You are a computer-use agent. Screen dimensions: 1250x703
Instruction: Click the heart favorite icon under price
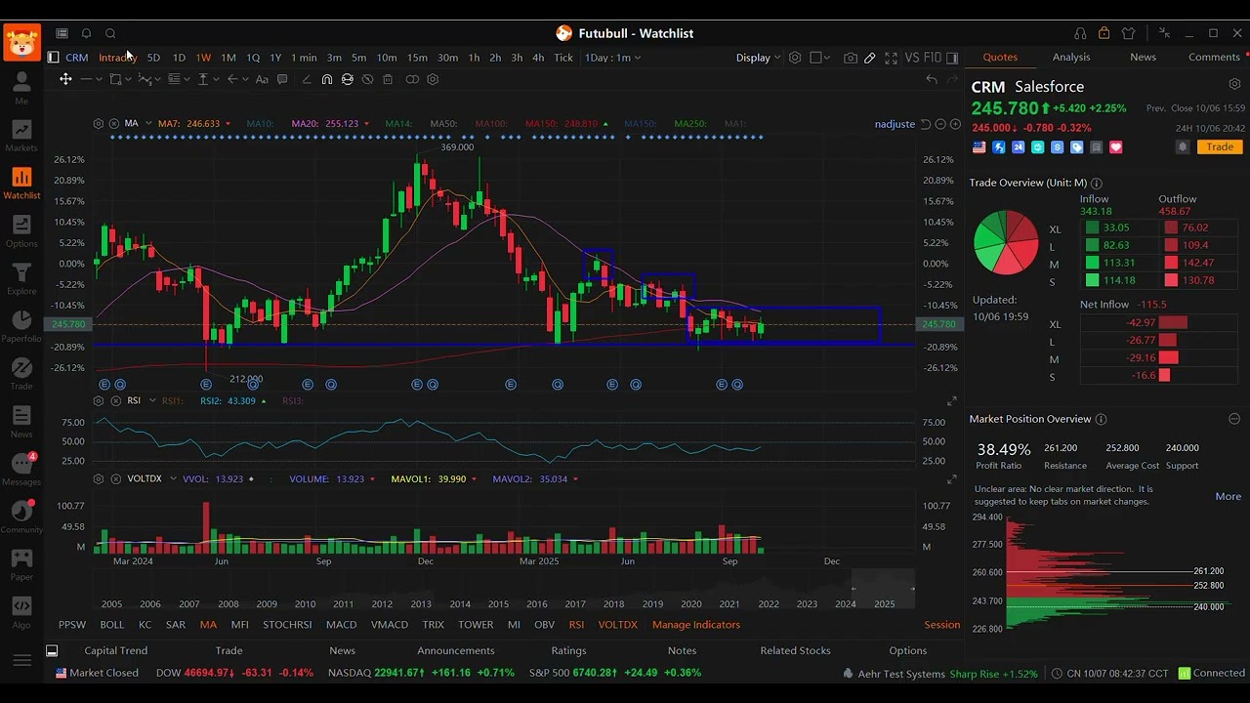pos(1116,147)
